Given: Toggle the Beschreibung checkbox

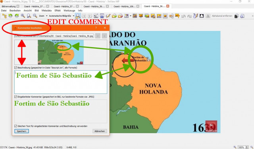Looking at the screenshot, I should (x=16, y=68).
